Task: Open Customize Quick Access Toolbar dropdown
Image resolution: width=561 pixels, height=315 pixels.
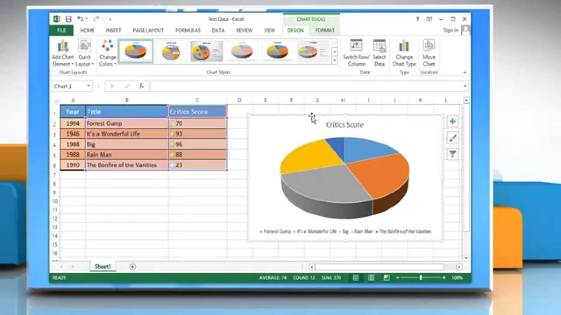Action: [110, 19]
